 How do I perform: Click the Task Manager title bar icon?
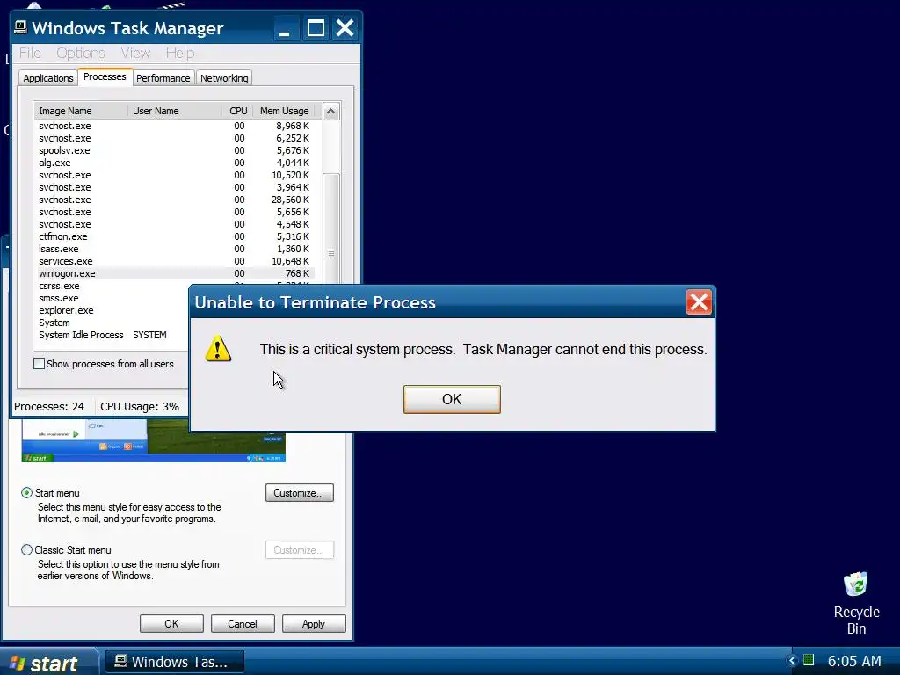click(x=21, y=27)
